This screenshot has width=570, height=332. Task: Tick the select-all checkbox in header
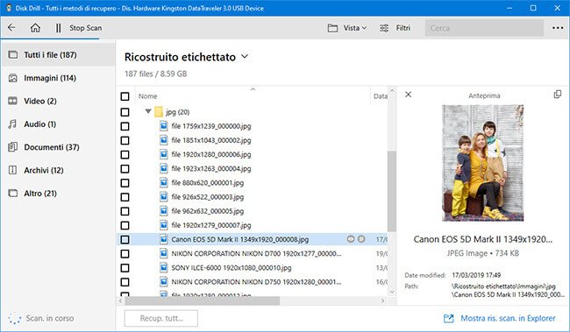[x=125, y=96]
